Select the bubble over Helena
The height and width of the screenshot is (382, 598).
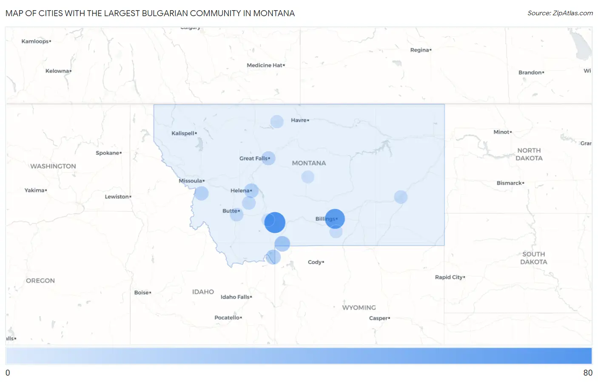tap(251, 190)
